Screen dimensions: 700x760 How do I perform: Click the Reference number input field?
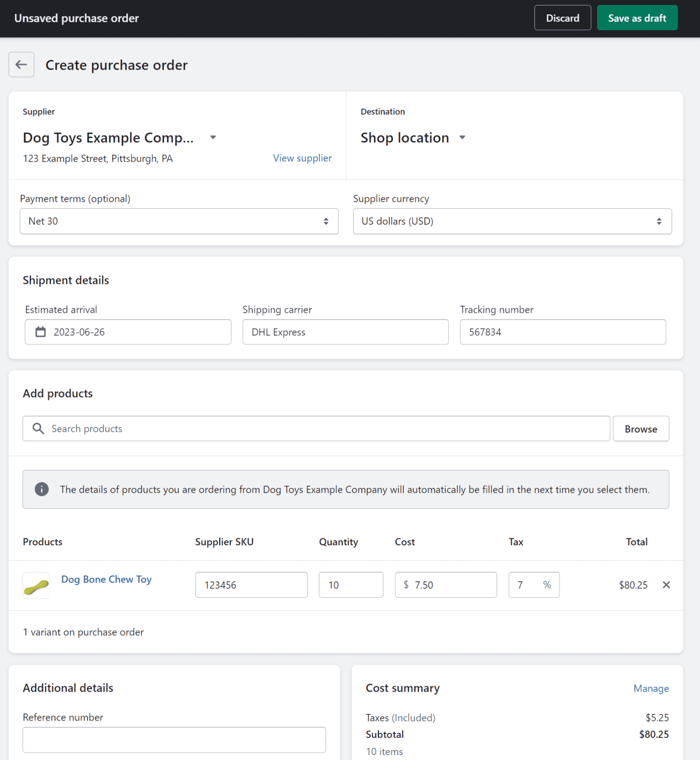(174, 740)
